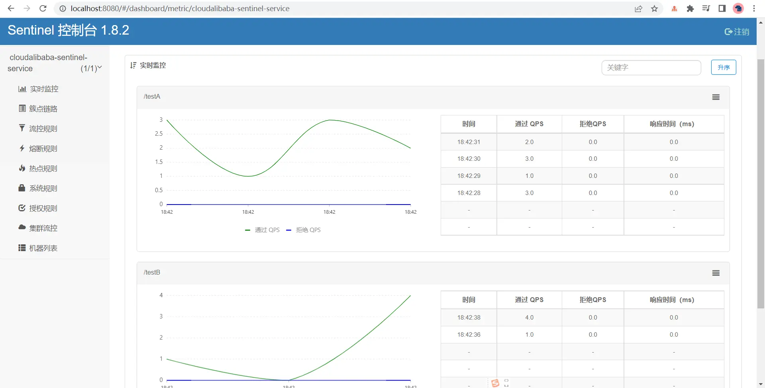The image size is (765, 388).
Task: Open the media control icon
Action: tap(706, 8)
